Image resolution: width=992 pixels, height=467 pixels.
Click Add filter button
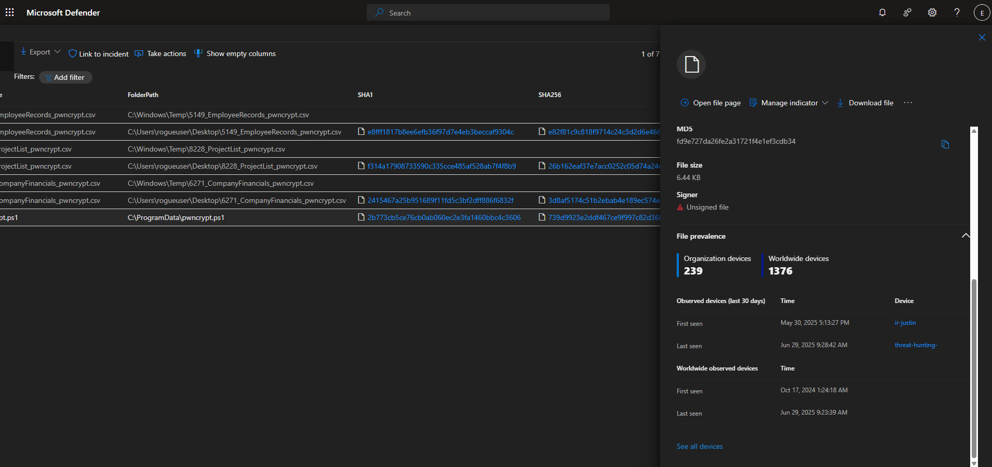coord(65,77)
